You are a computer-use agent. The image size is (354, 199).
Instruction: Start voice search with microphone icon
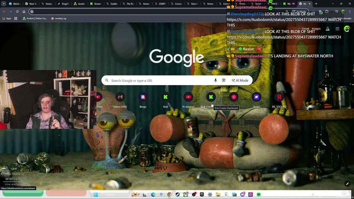tap(215, 80)
